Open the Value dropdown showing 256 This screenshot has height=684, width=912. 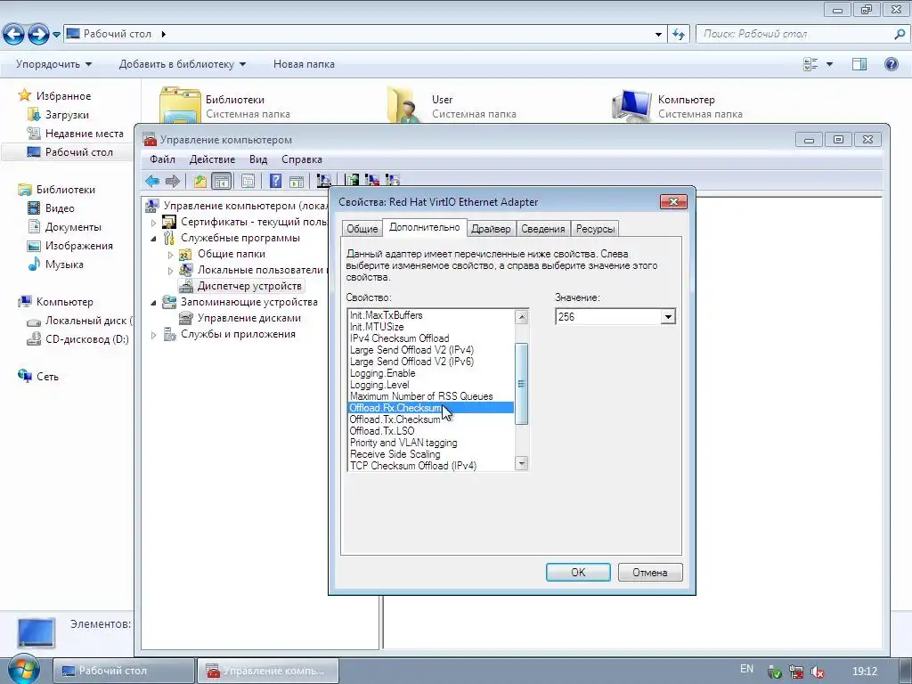(668, 317)
